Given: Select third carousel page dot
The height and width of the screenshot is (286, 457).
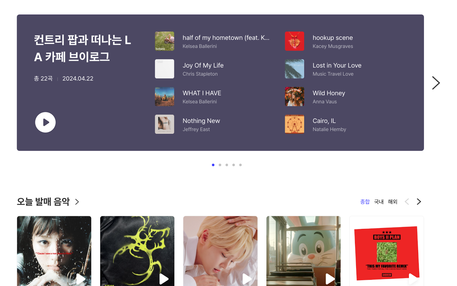Looking at the screenshot, I should pos(227,165).
